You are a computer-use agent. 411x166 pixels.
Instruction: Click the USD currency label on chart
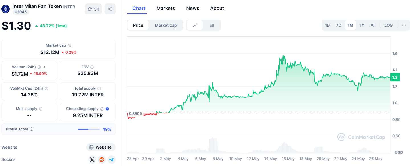click(x=399, y=152)
